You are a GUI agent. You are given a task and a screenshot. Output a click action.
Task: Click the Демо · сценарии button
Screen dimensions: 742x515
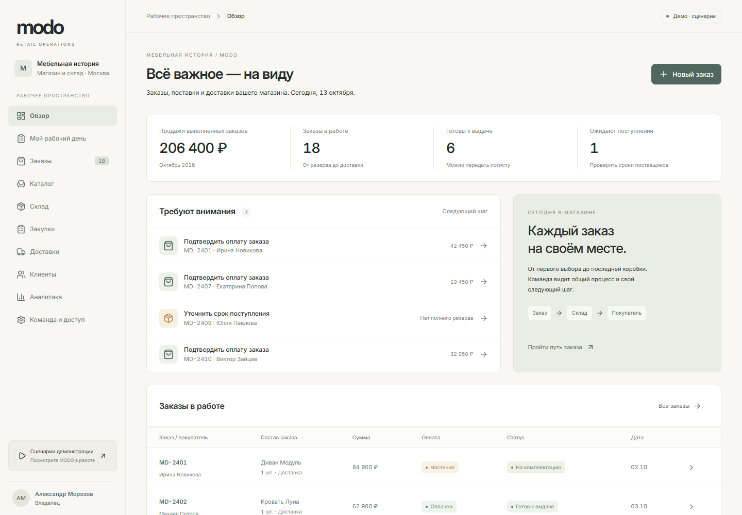click(x=690, y=16)
